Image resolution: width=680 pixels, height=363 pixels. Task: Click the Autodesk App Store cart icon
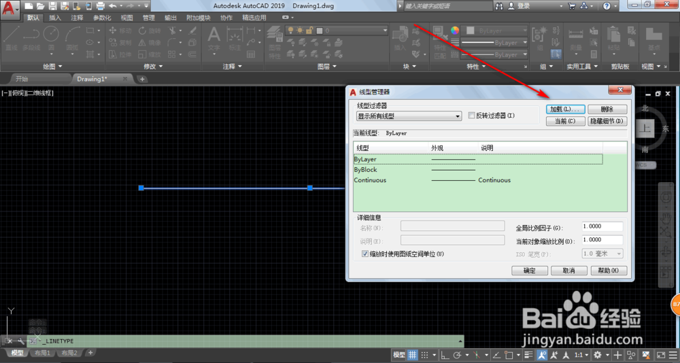click(x=573, y=6)
